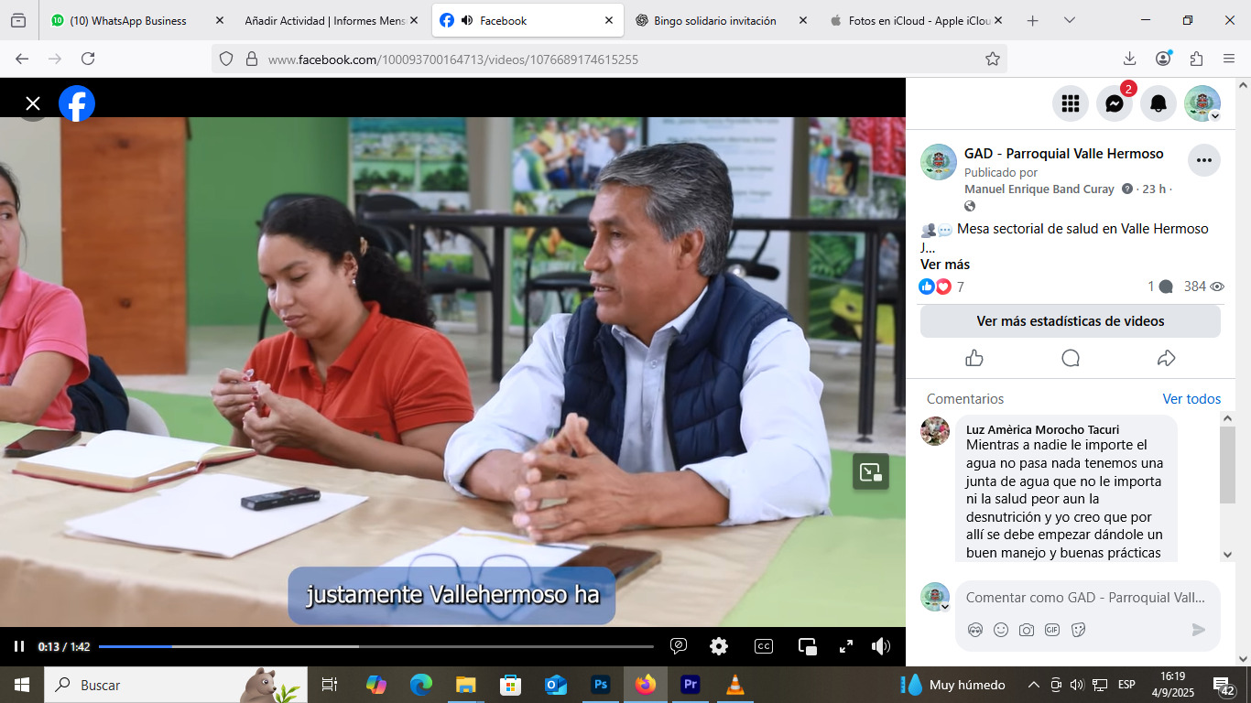Open post options three-dot menu
Screen dimensions: 1251x703
(1203, 160)
